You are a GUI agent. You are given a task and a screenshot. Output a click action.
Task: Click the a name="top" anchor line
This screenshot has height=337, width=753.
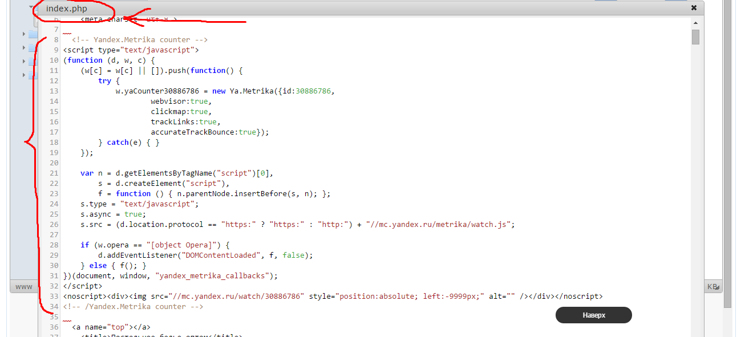coord(111,327)
